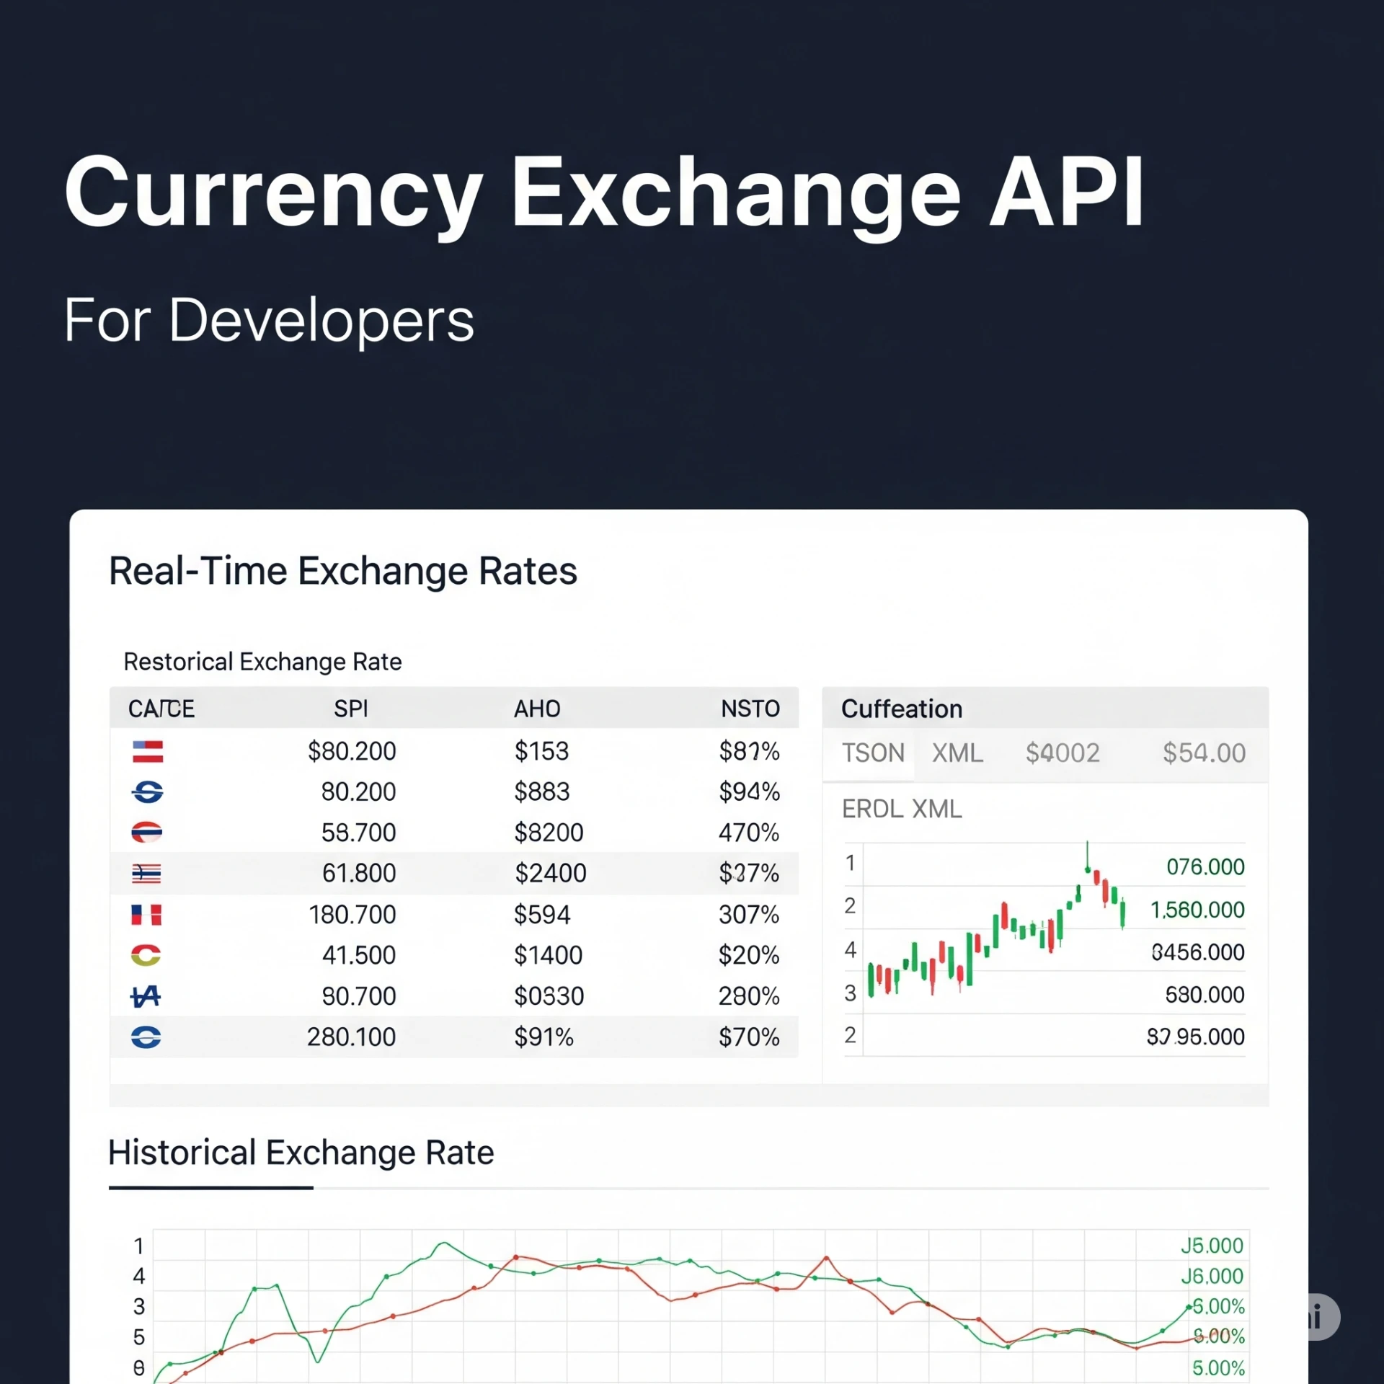Click the AHO column header

tap(537, 709)
